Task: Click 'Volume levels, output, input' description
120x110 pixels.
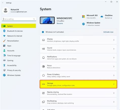Action: pyautogui.click(x=62, y=50)
